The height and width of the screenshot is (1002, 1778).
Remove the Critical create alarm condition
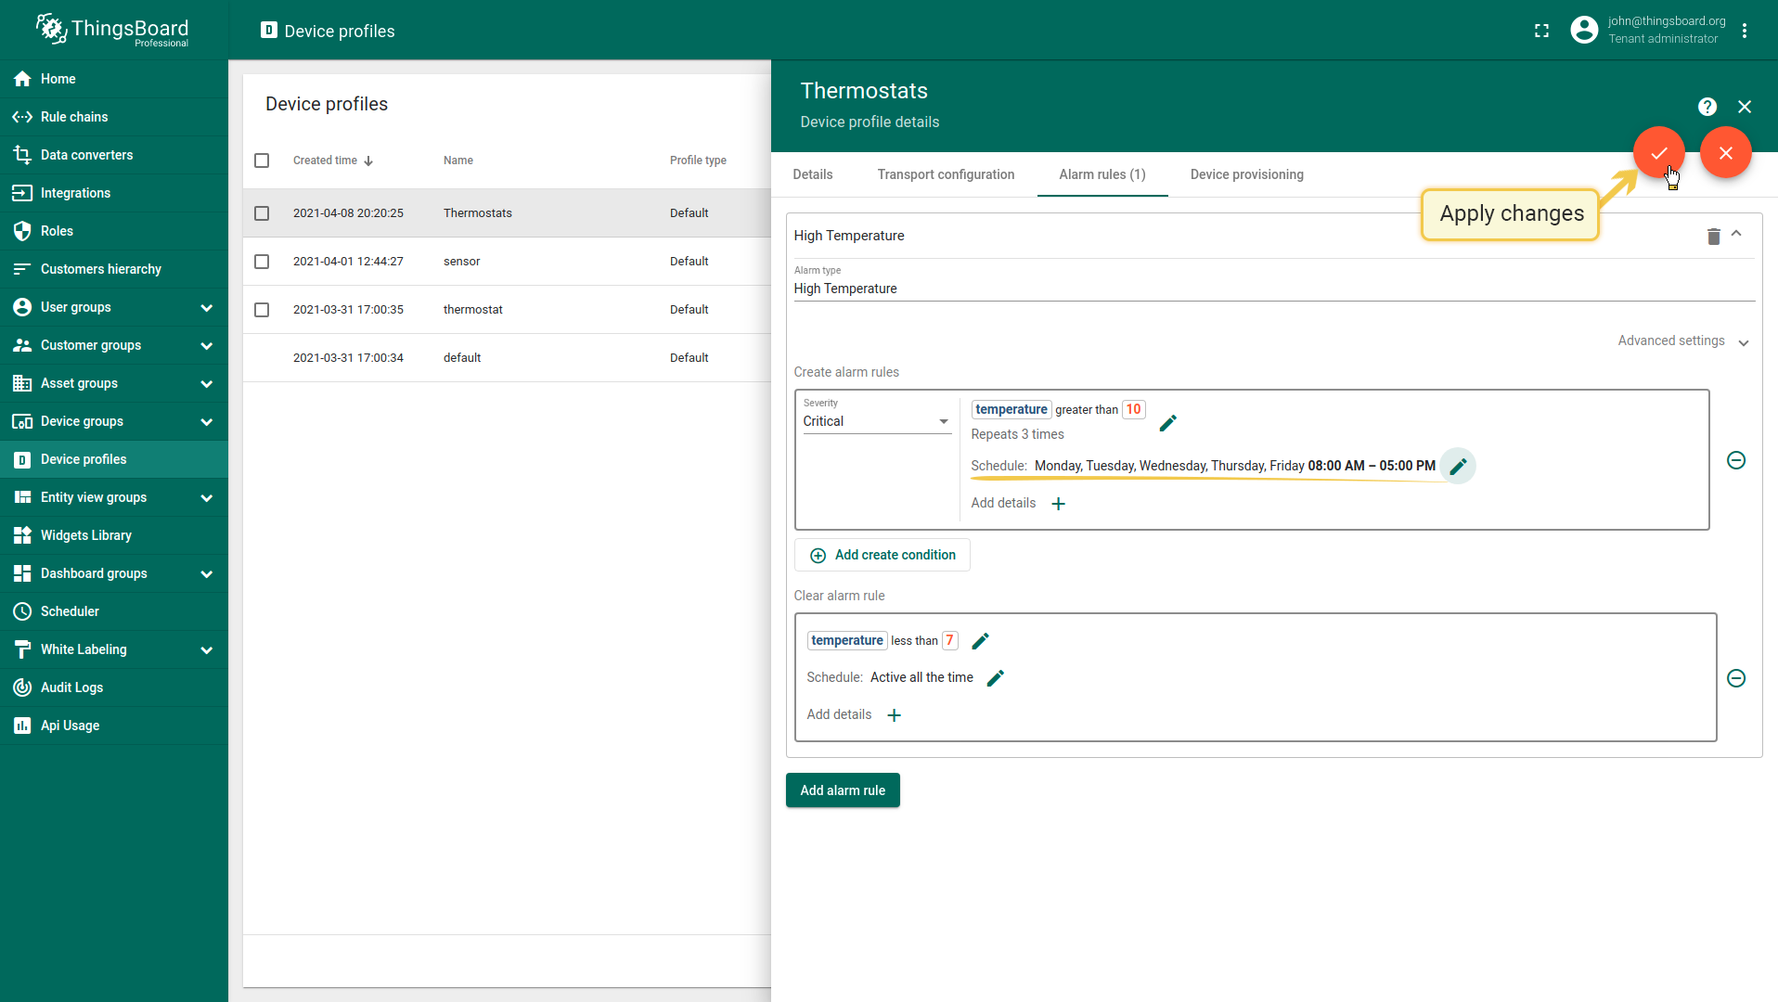coord(1736,460)
